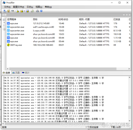Switch to the 统计 tab
133x130 pixels.
(x=26, y=73)
